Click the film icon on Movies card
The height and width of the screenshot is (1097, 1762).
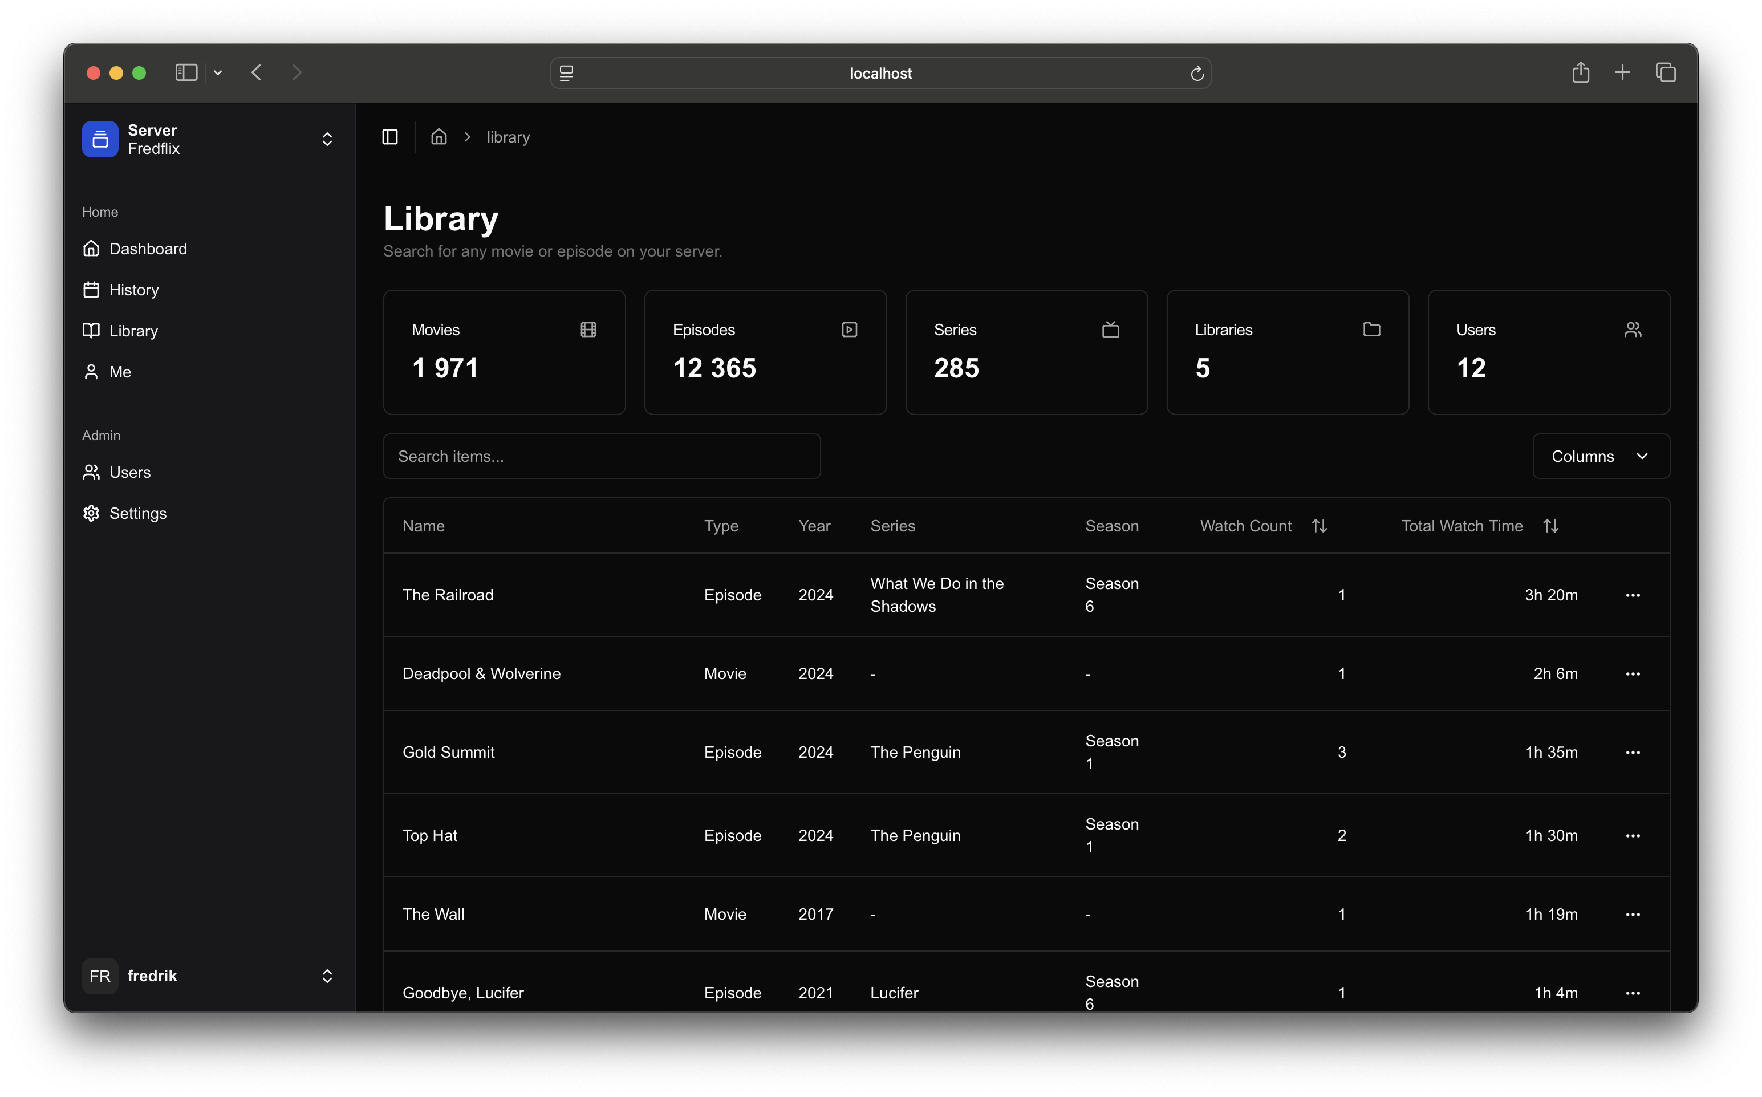click(x=588, y=330)
